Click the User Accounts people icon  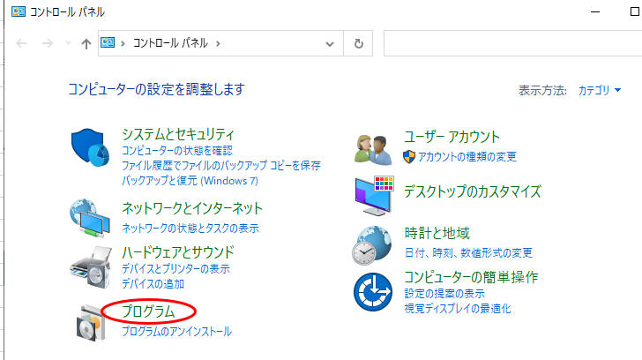372,147
